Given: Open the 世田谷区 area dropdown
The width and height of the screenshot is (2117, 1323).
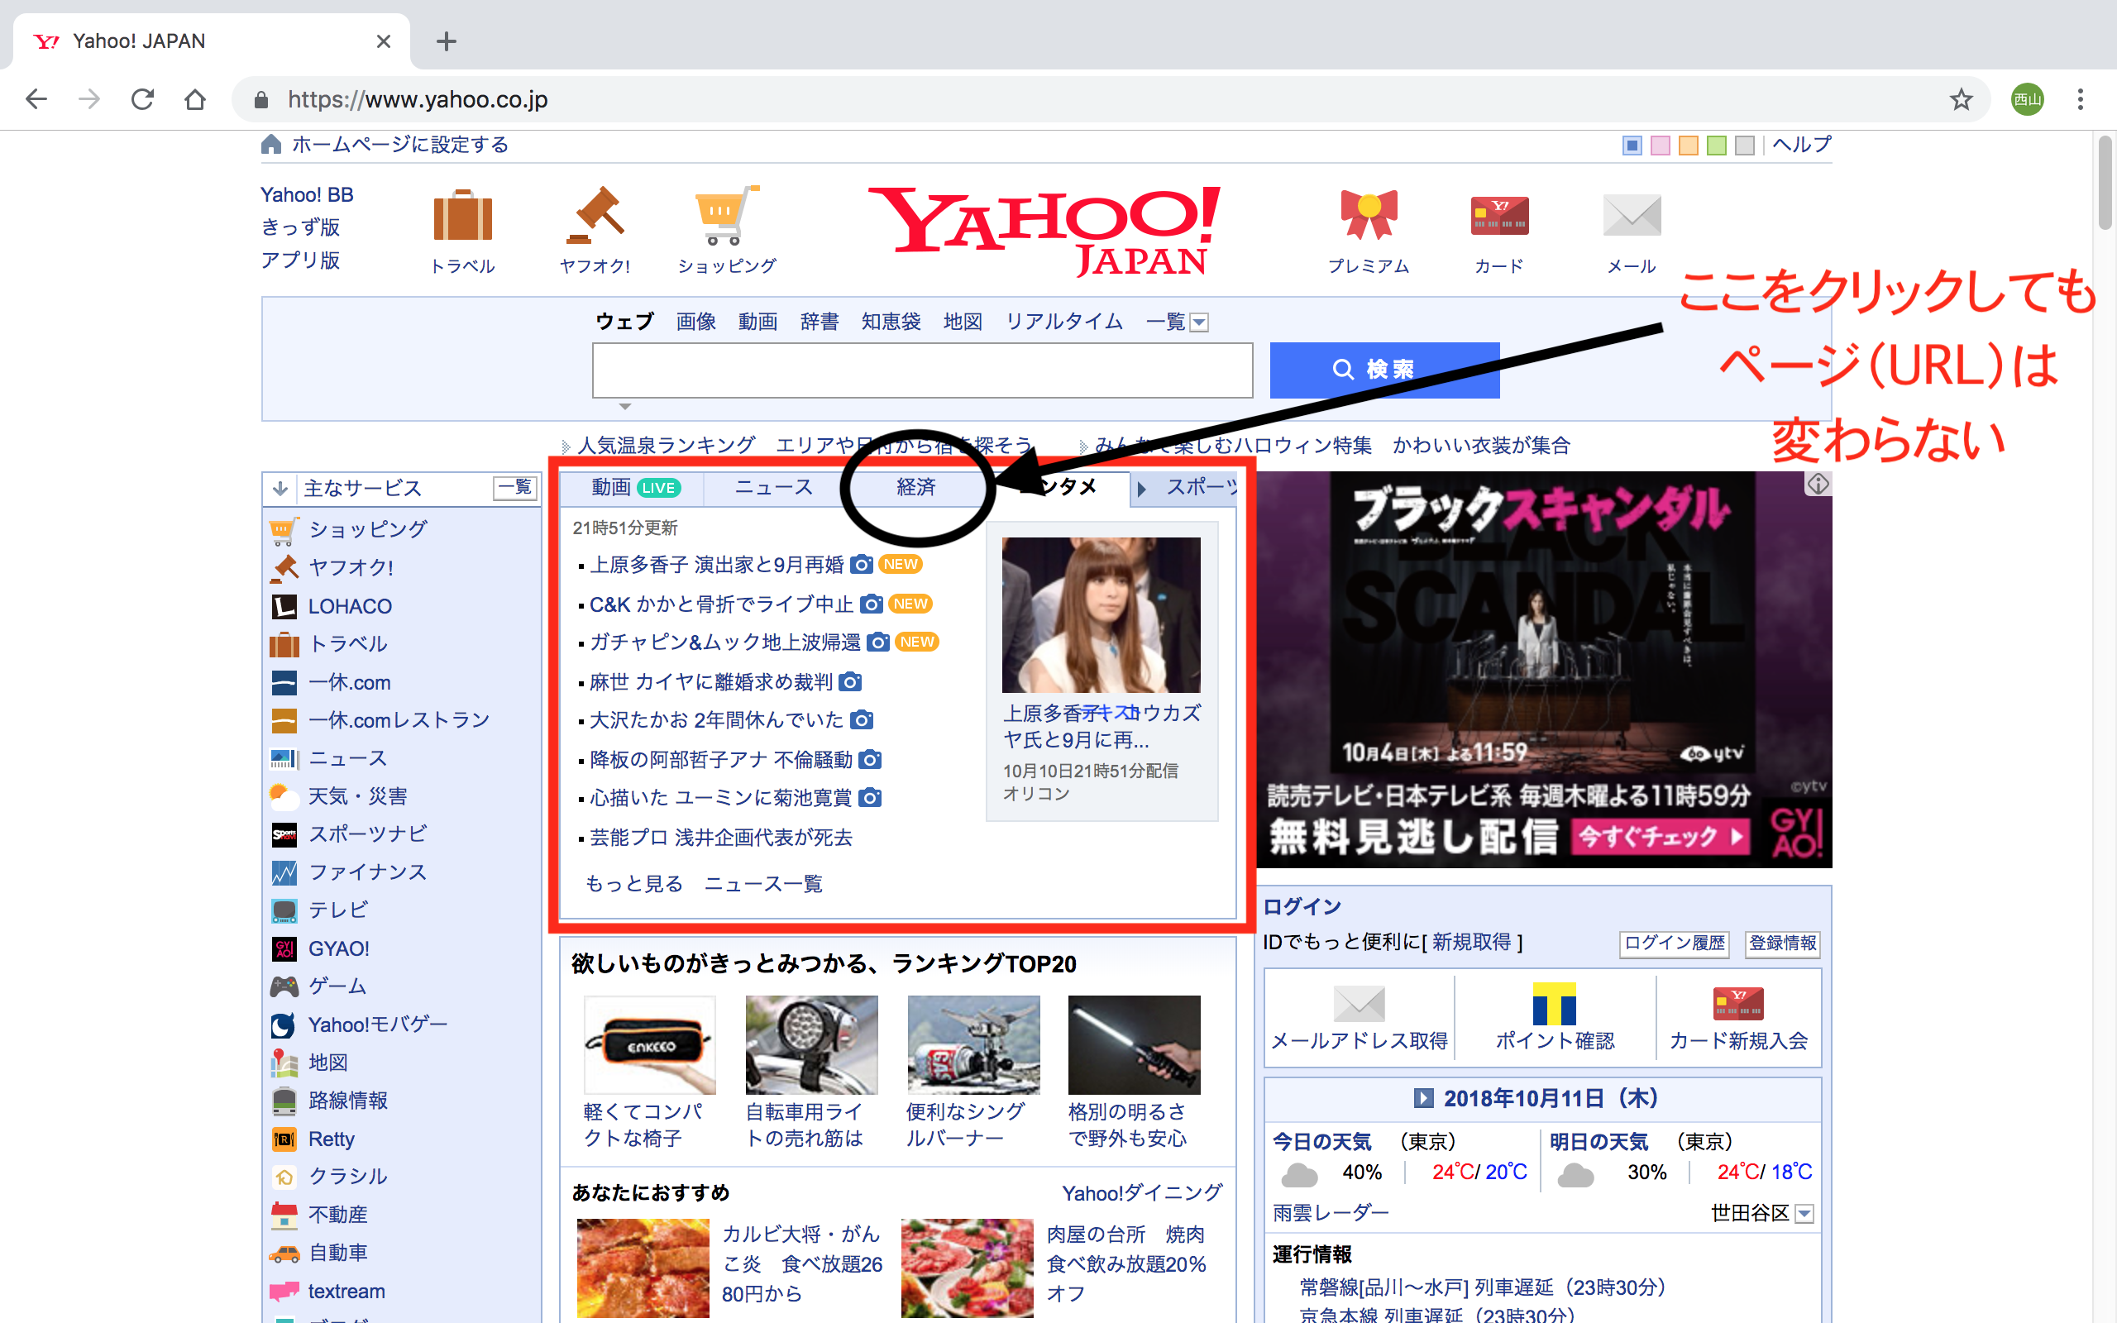Looking at the screenshot, I should (1803, 1214).
